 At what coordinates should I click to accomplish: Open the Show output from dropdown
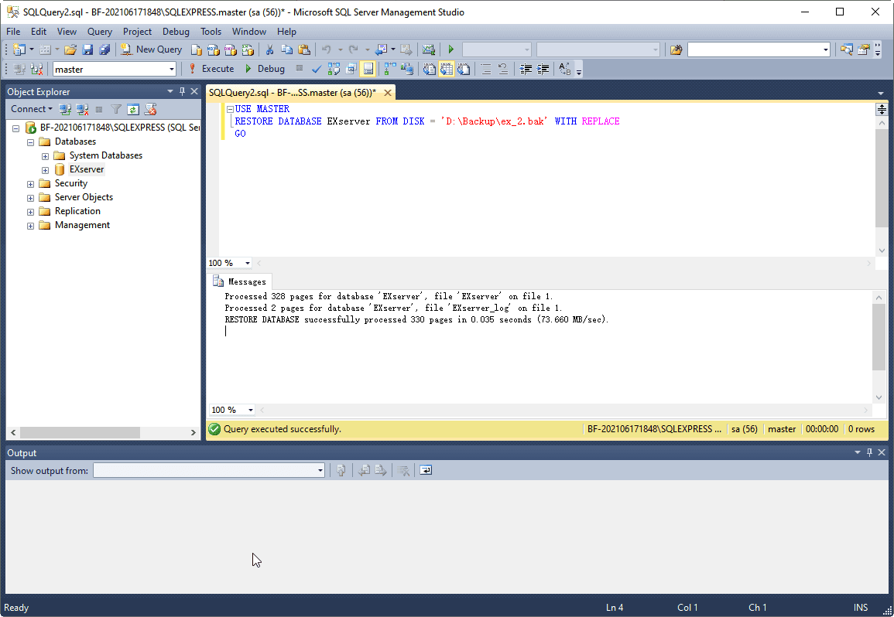pos(320,470)
